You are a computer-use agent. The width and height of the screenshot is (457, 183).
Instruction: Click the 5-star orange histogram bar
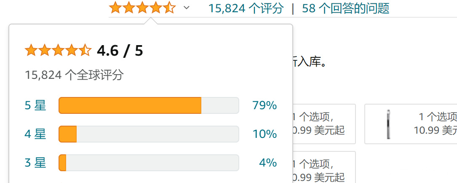[x=149, y=105]
